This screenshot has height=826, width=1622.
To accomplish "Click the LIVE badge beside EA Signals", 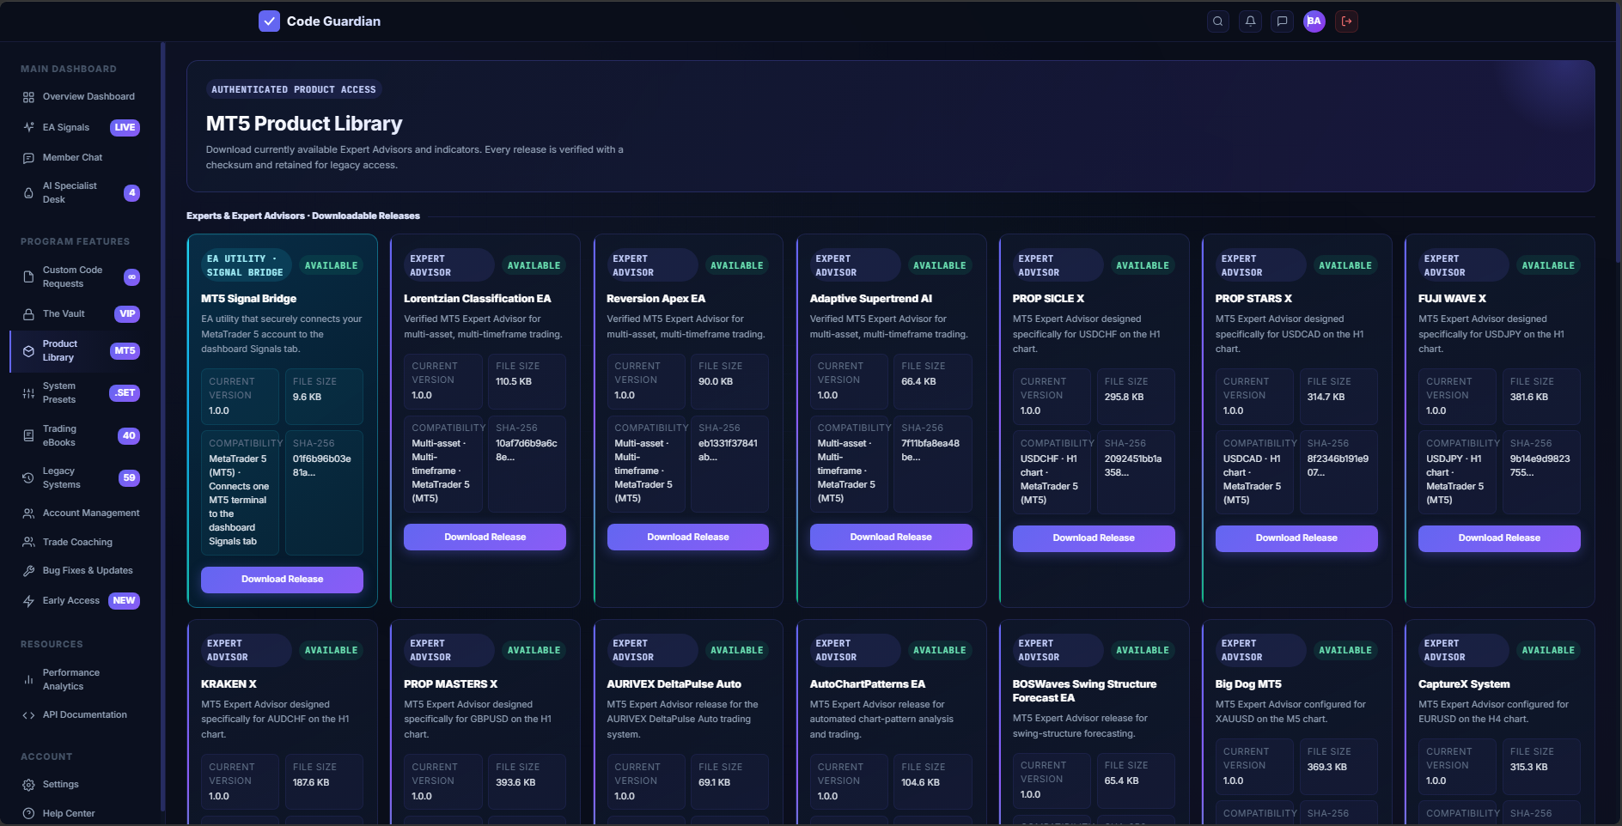I will 125,128.
